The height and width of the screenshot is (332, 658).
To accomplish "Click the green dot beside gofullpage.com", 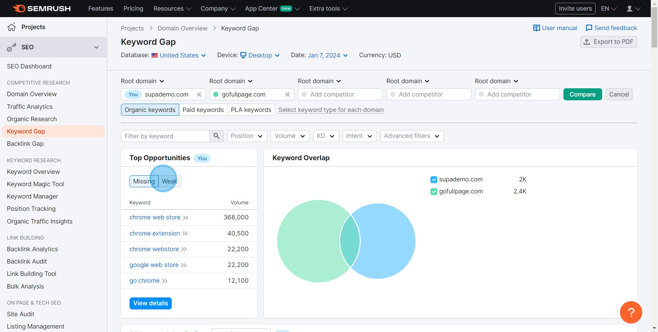I will (x=216, y=94).
